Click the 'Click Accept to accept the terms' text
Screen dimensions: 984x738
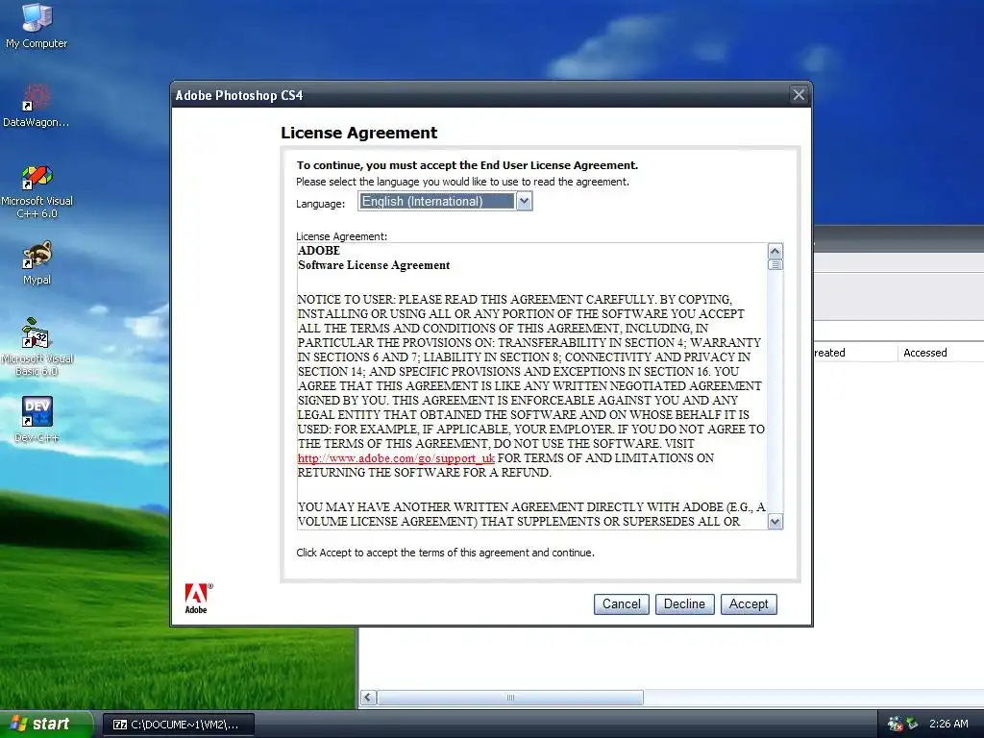pyautogui.click(x=445, y=553)
